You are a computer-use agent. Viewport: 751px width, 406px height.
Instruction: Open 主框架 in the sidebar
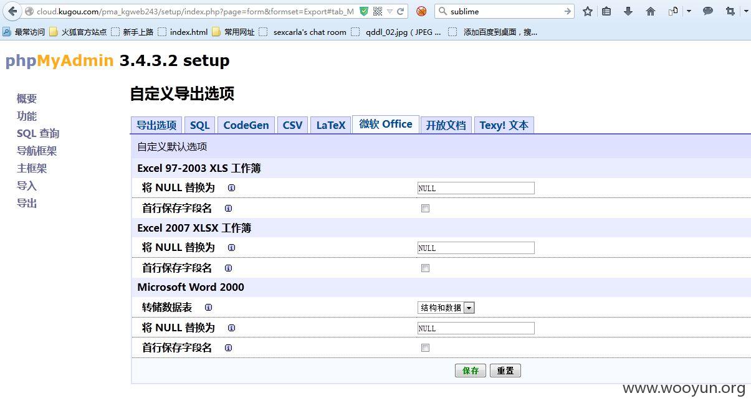[32, 168]
